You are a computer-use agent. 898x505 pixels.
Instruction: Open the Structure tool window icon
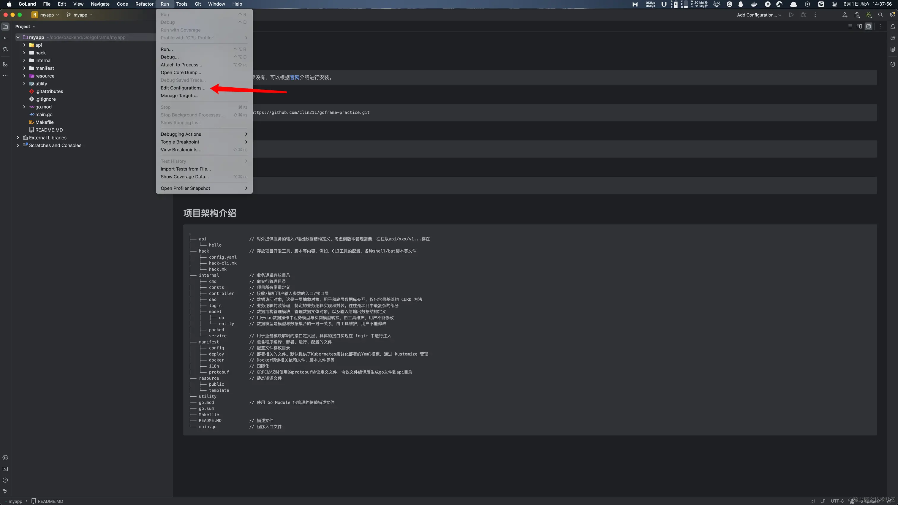point(5,64)
